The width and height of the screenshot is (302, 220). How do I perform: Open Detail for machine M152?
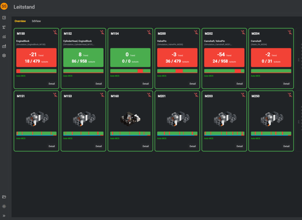(99, 84)
